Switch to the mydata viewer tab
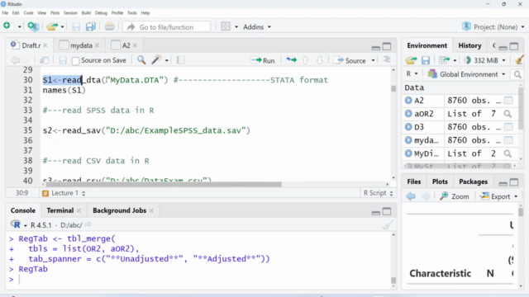Image resolution: width=529 pixels, height=297 pixels. coord(81,45)
